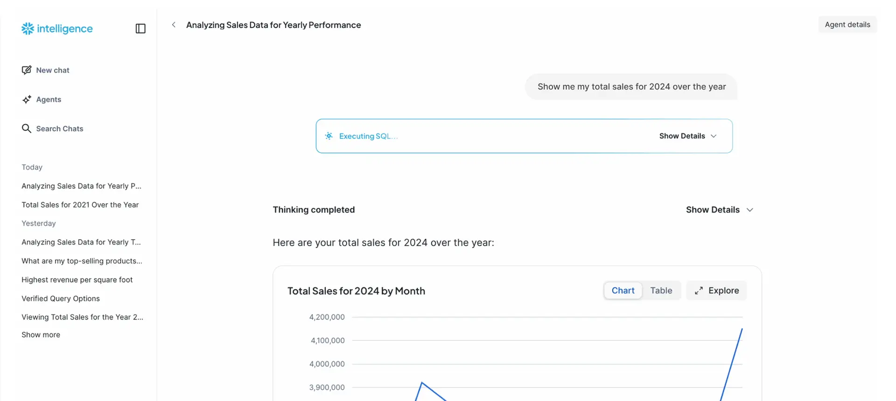The width and height of the screenshot is (896, 401).
Task: Switch chart view to Table
Action: click(661, 290)
